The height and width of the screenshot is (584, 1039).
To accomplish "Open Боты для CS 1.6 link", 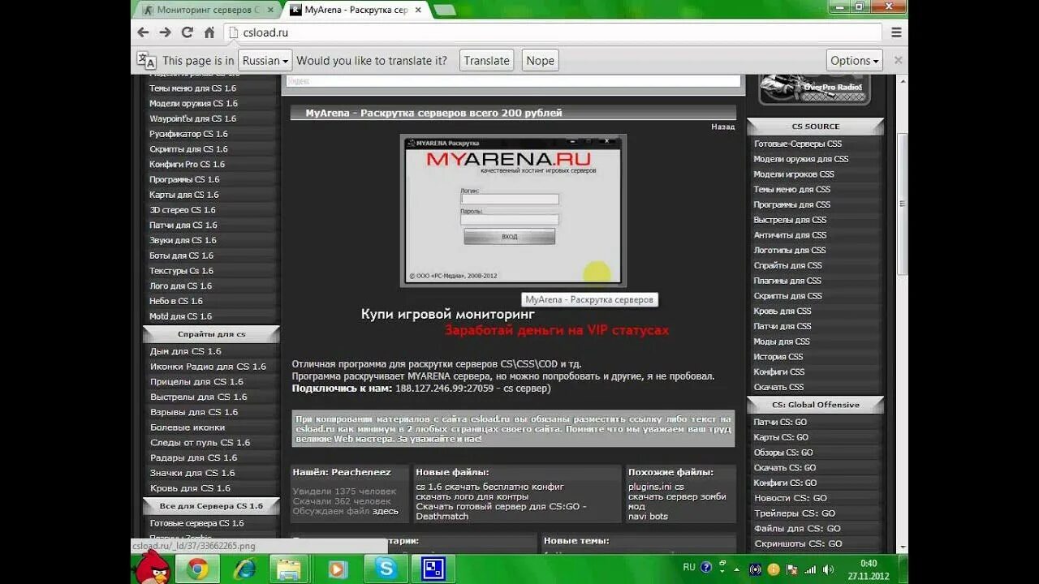I will pyautogui.click(x=181, y=255).
